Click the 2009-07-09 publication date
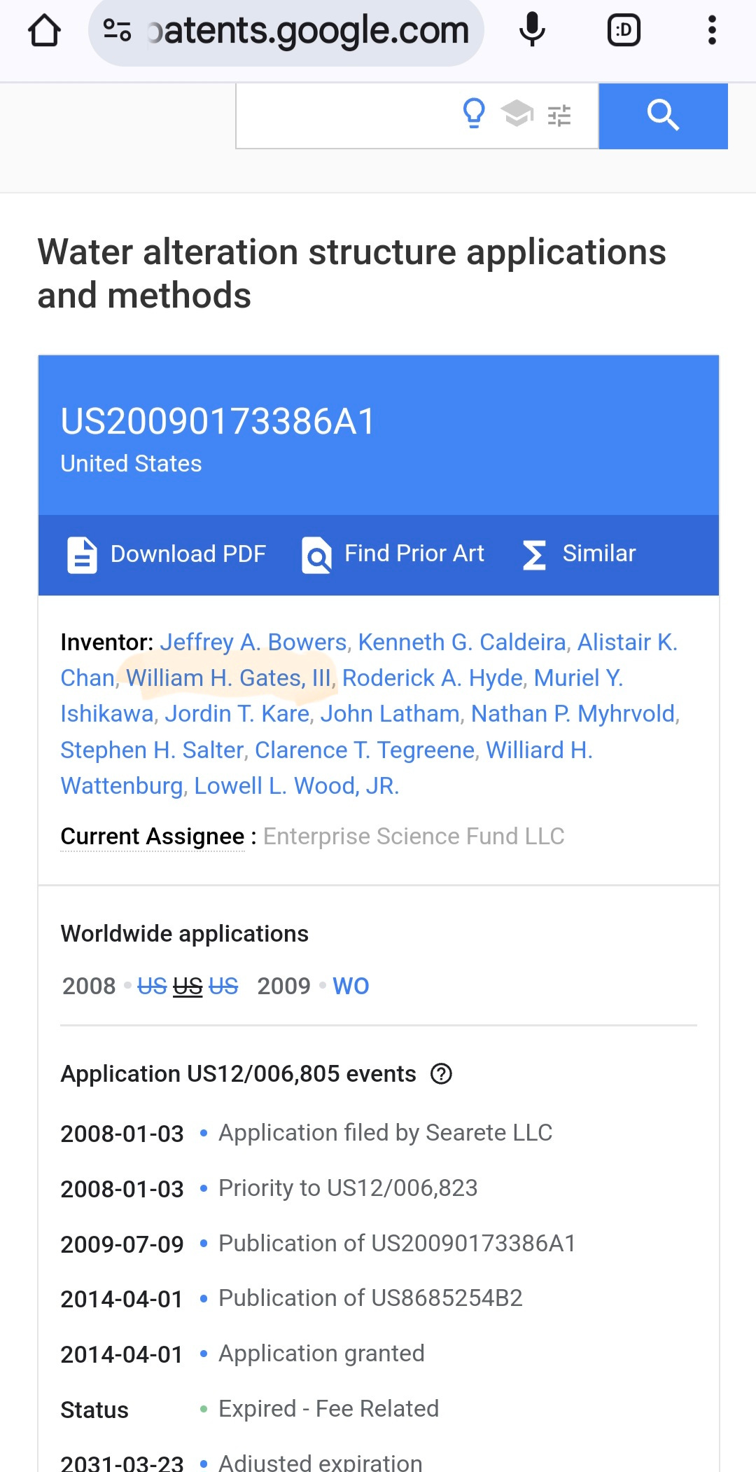Screen dimensions: 756x1472 [122, 1244]
